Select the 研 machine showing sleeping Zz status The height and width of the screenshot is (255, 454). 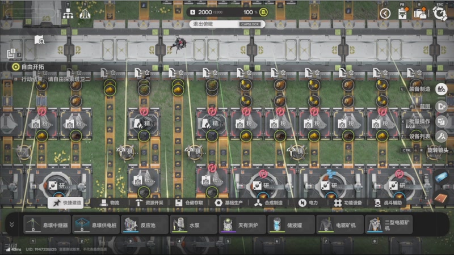331,185
